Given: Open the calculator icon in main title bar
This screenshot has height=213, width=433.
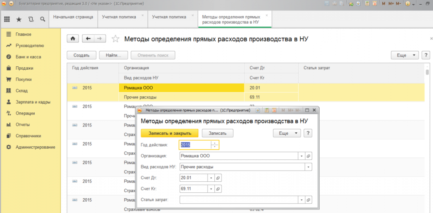Looking at the screenshot, I should [x=367, y=3].
